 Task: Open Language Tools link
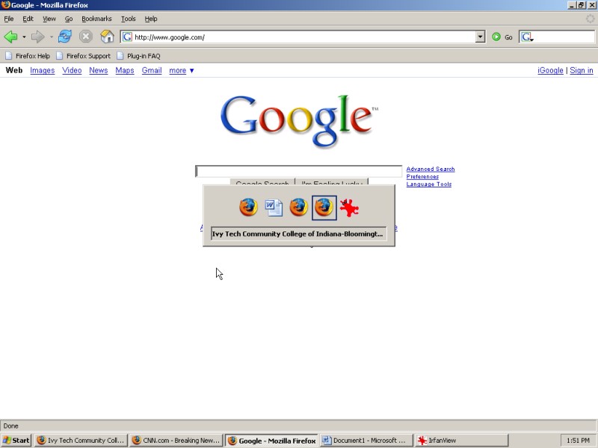[x=428, y=184]
